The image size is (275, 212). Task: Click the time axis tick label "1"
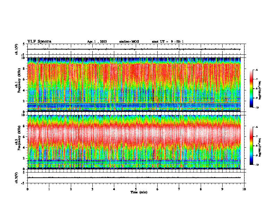pos(49,189)
